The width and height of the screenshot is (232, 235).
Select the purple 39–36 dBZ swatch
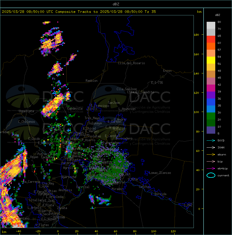point(211,95)
